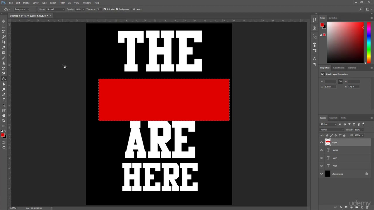Screen dimensions: 374x210
Task: Switch to the Adjustments tab
Action: [x=339, y=68]
